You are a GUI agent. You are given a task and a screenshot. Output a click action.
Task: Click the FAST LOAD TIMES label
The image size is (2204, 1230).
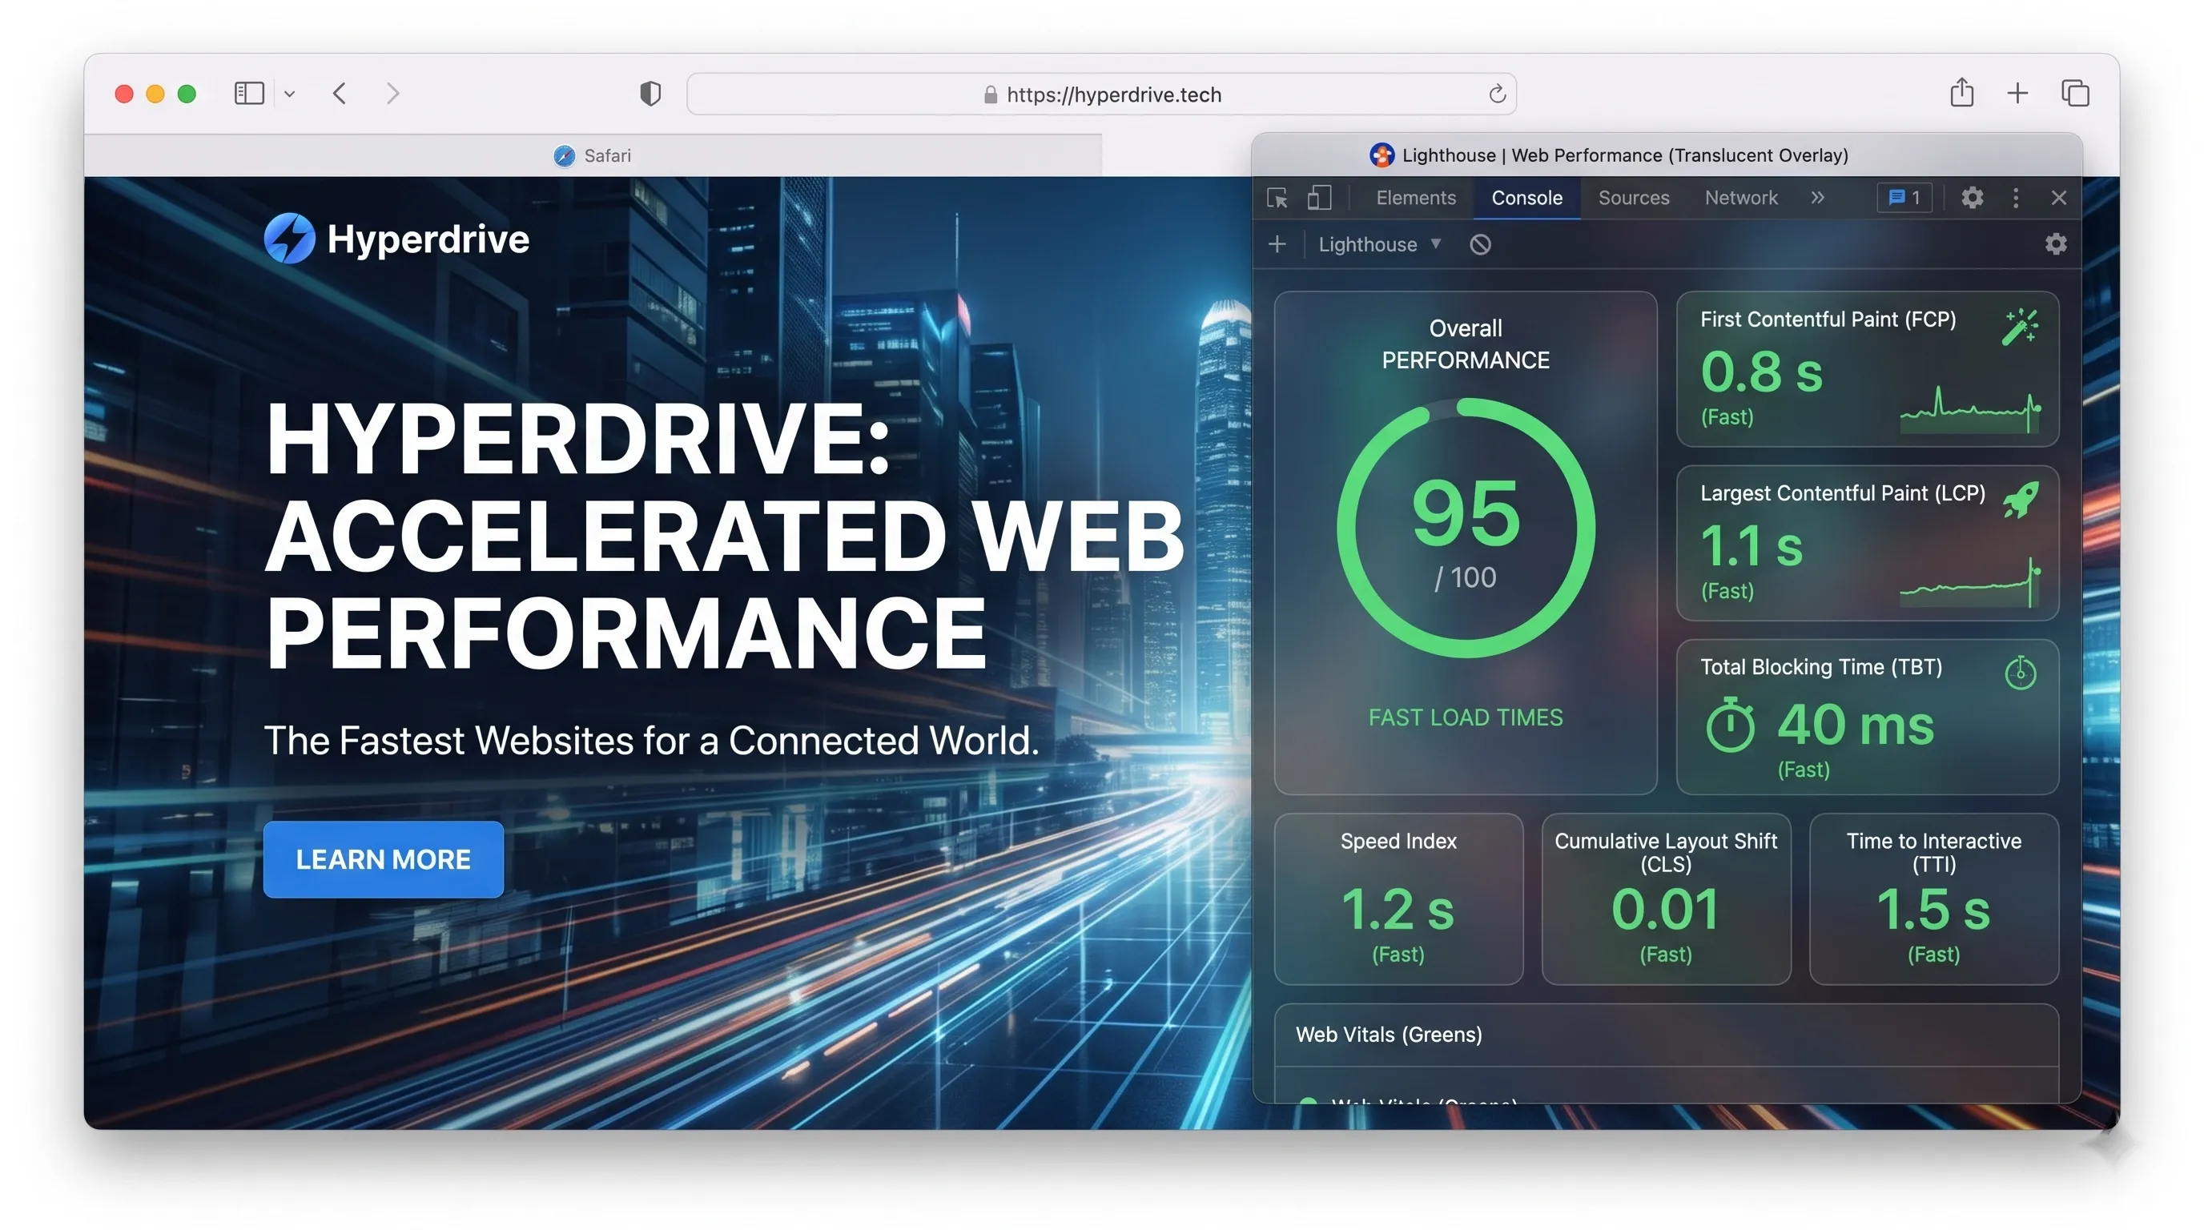coord(1465,717)
